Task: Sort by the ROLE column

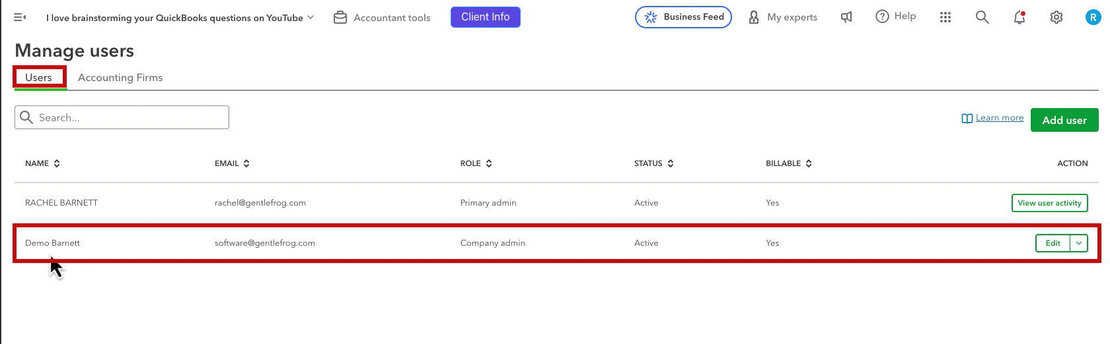Action: coord(476,163)
